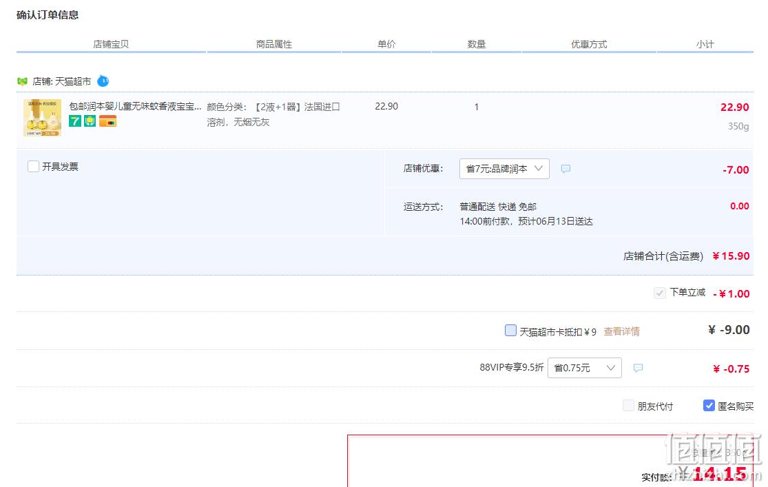Click the 优惠方式 column header
The height and width of the screenshot is (487, 768).
[589, 44]
